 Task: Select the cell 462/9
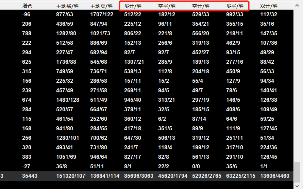(233, 43)
